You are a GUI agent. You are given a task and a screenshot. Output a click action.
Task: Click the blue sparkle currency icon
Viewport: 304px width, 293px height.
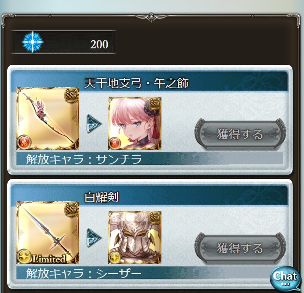[x=32, y=42]
